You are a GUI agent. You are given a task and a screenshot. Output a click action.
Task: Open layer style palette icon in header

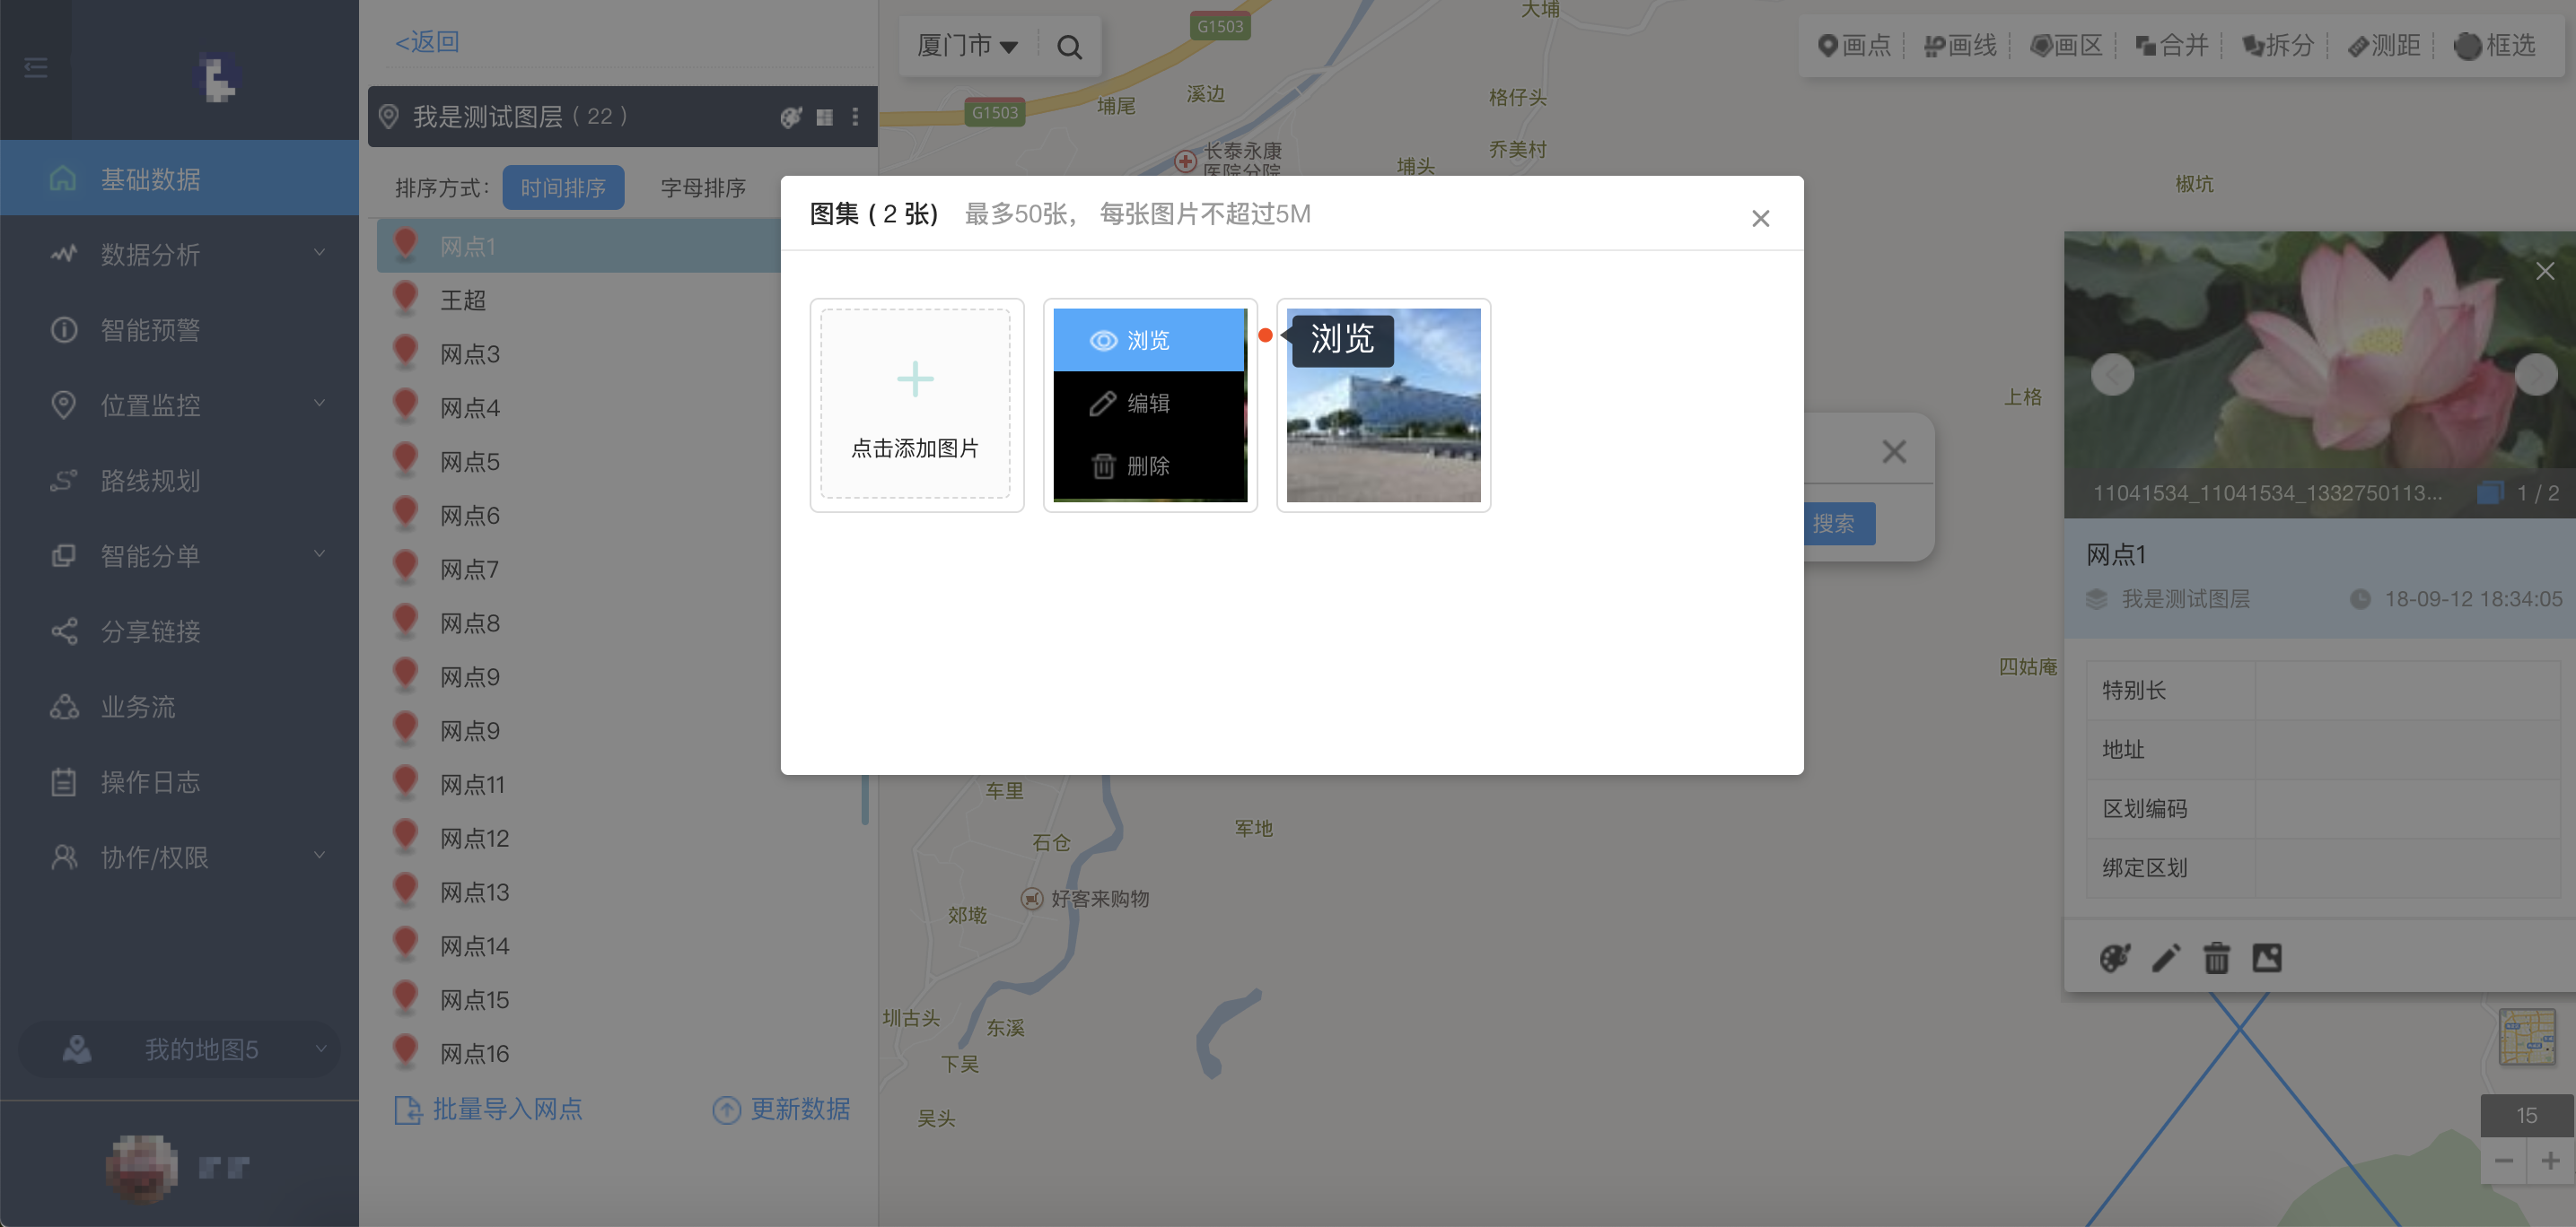(791, 117)
